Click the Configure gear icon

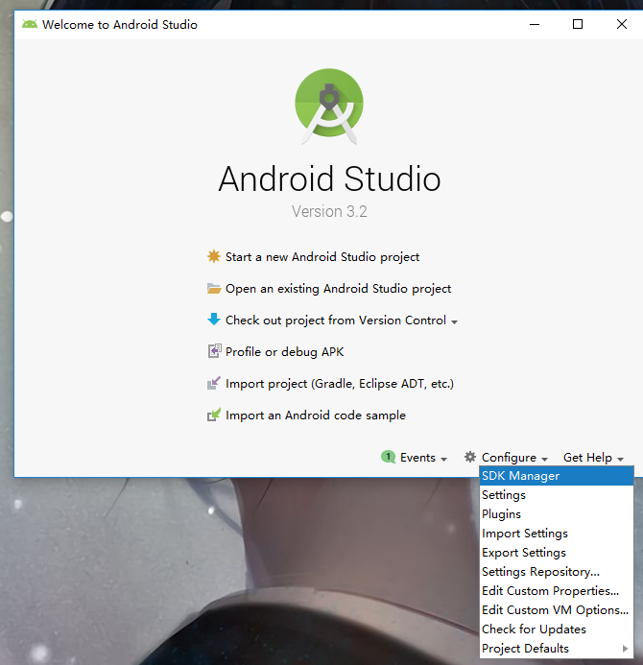click(x=470, y=457)
